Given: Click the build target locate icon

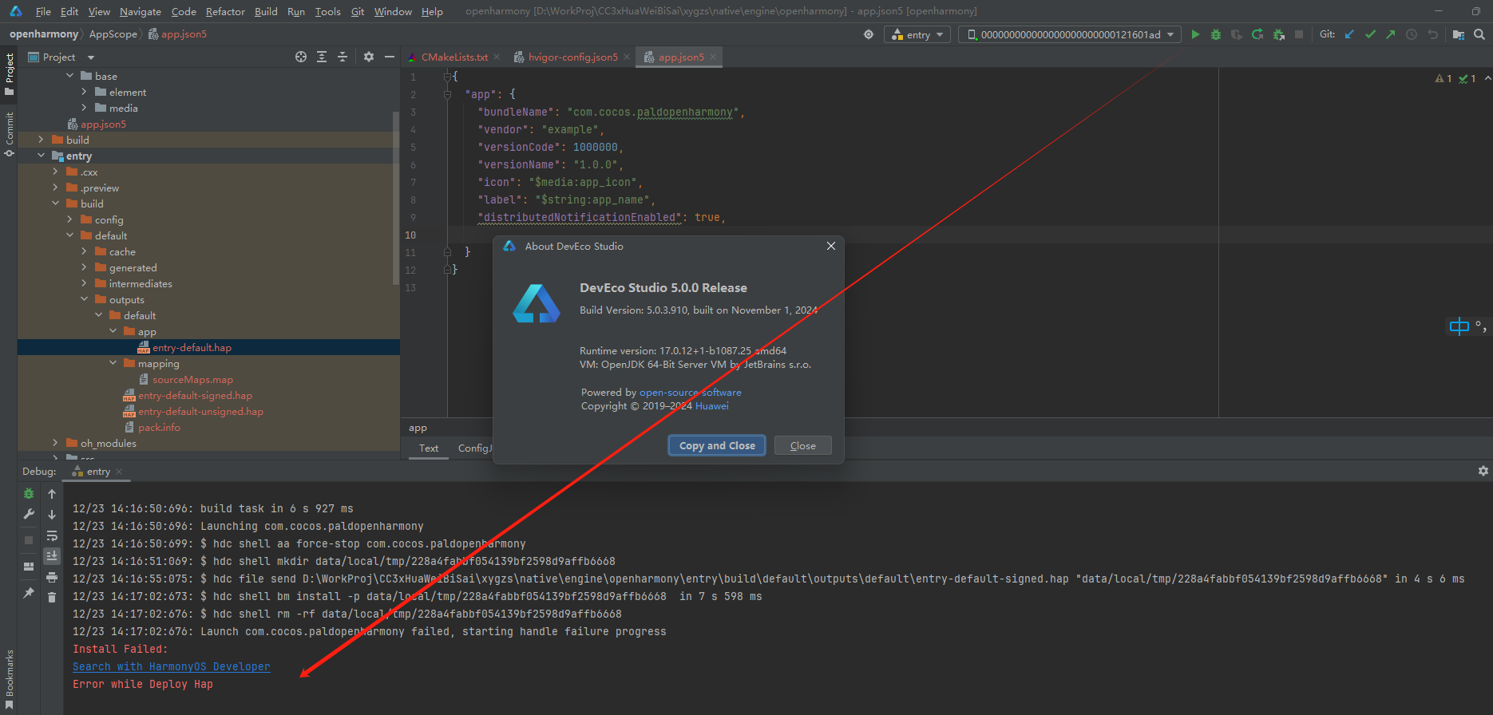Looking at the screenshot, I should tap(869, 34).
